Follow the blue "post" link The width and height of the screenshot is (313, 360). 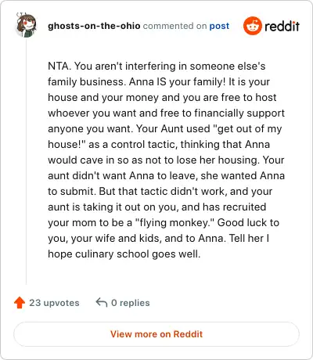point(219,26)
